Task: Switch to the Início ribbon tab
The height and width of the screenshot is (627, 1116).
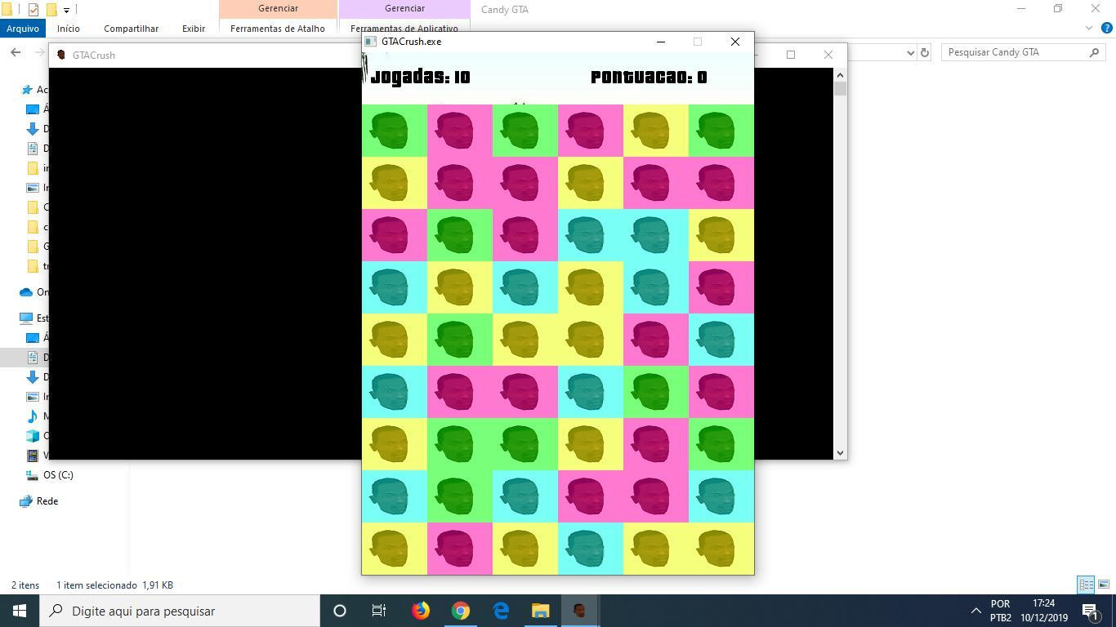Action: click(x=69, y=28)
